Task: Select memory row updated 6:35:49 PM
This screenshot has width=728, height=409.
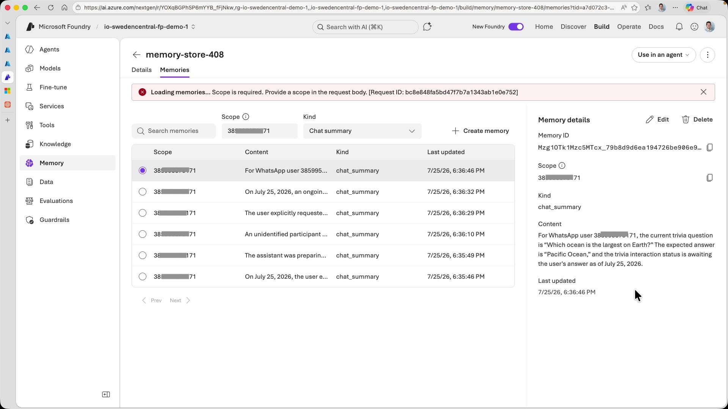Action: (143, 255)
